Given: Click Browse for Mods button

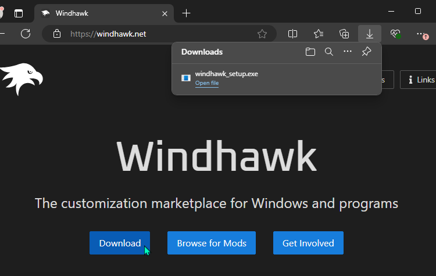Looking at the screenshot, I should coord(212,243).
